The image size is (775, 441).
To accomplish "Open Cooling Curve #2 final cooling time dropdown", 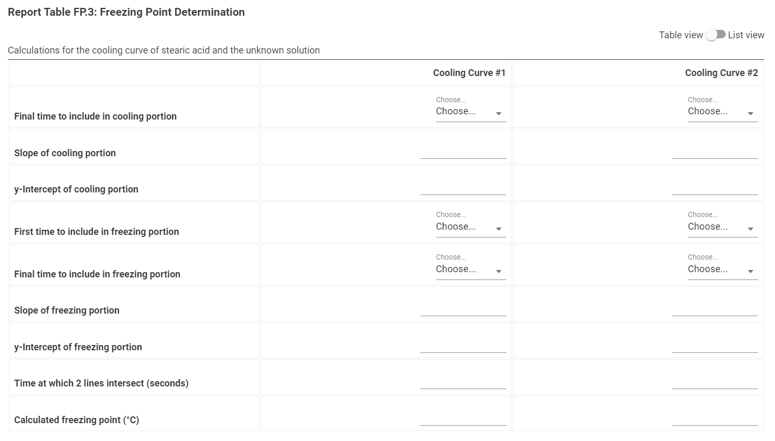I will [x=722, y=112].
